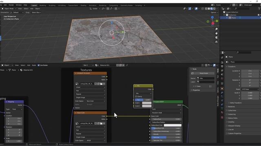Image resolution: width=261 pixels, height=146 pixels.
Task: Toggle the Use Nodes checkbox
Action: click(x=39, y=65)
